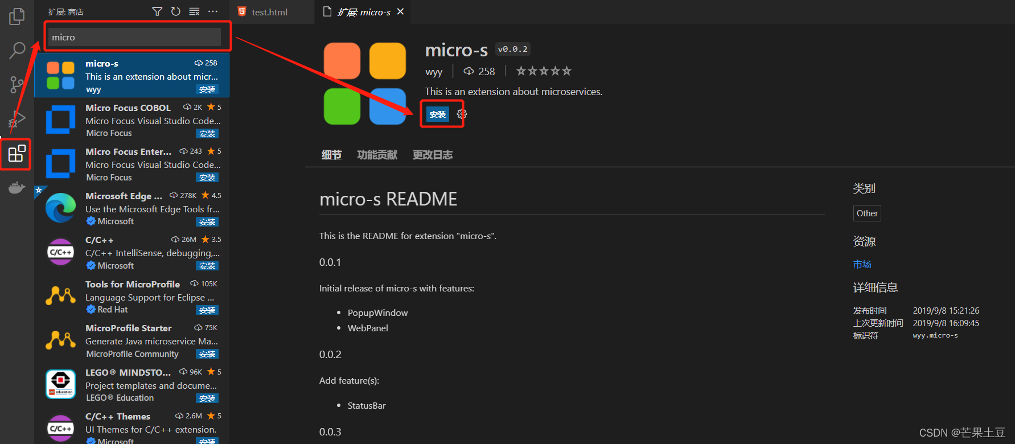1015x444 pixels.
Task: Select the LEGO MINDSTORMS extension
Action: 132,385
